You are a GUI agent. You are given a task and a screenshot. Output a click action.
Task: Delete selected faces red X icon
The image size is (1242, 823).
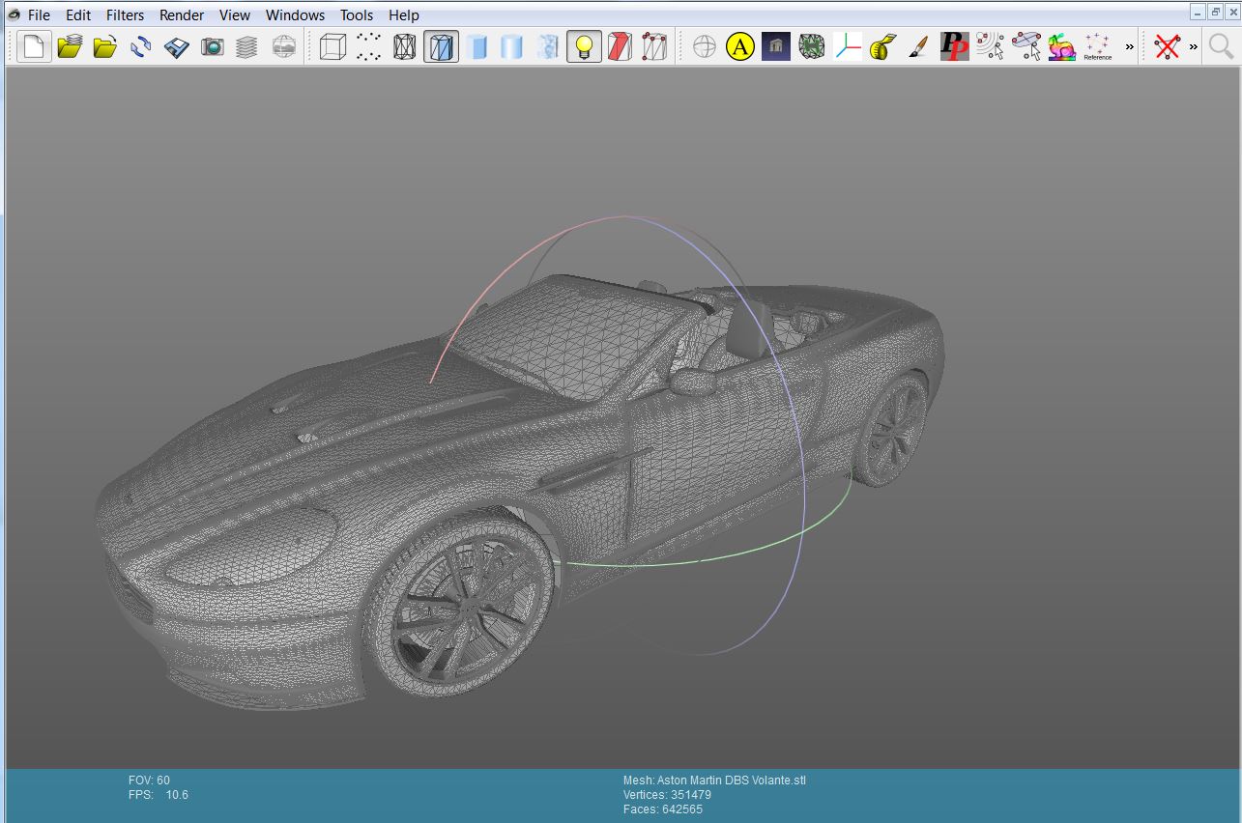[1168, 46]
